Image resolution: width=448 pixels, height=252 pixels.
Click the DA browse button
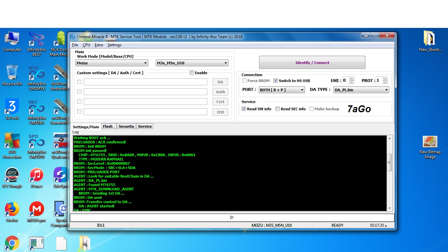coord(220,82)
